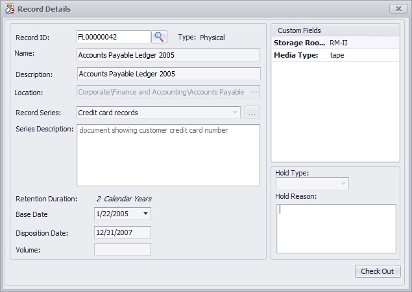Image resolution: width=412 pixels, height=292 pixels.
Task: Click inside the Series Description text area
Action: (168, 155)
